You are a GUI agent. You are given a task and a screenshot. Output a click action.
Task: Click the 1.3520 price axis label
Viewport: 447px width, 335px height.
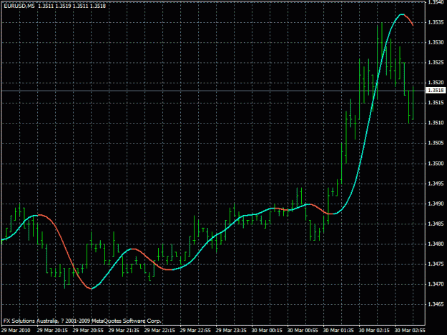click(436, 83)
